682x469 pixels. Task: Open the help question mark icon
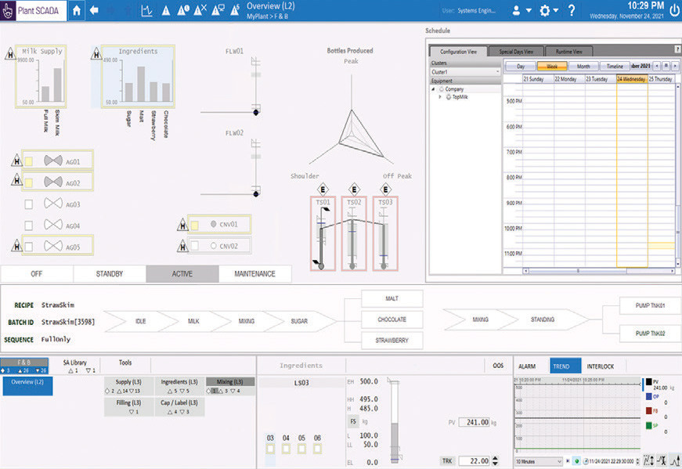(572, 10)
